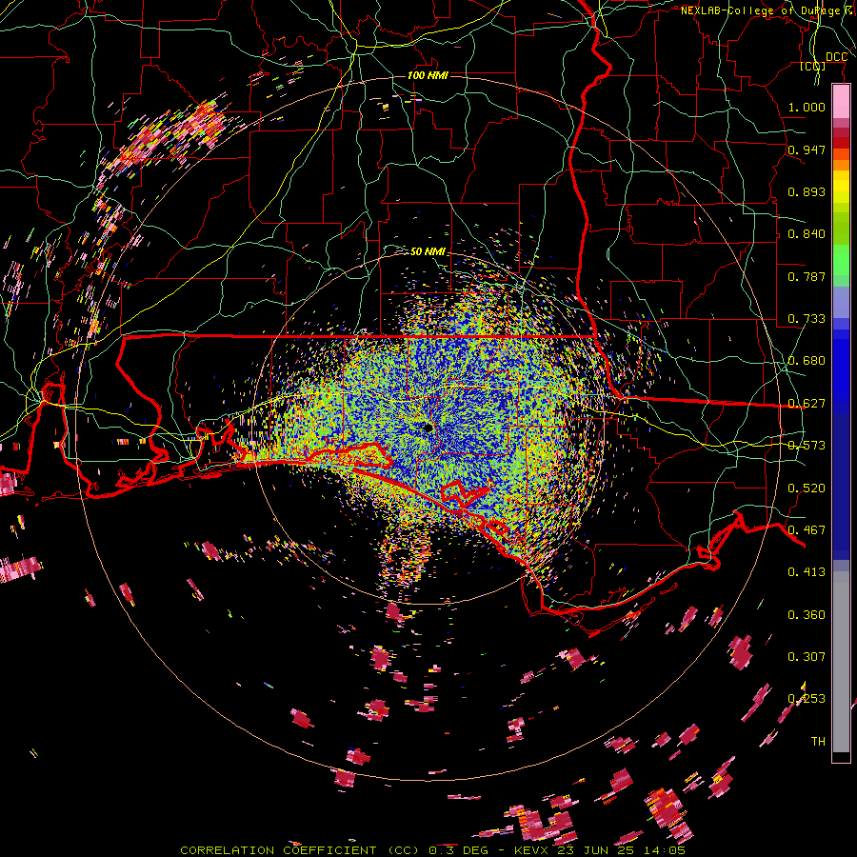Click the 0.840 scale value

(x=807, y=233)
